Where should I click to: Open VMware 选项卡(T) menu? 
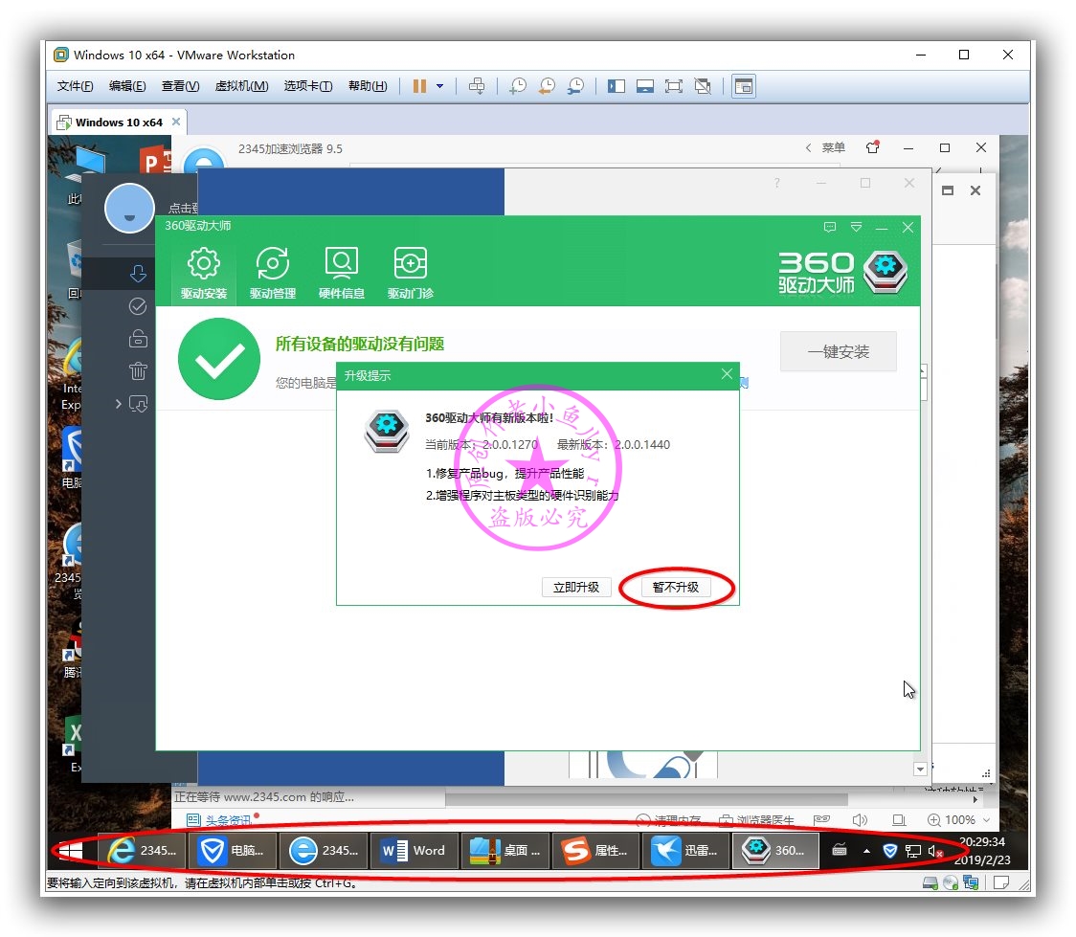tap(307, 86)
